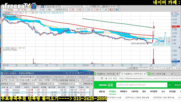This screenshot has width=181, height=102.
Task: Open the 해외증시 menu on Naver Finance
Action: click(123, 91)
